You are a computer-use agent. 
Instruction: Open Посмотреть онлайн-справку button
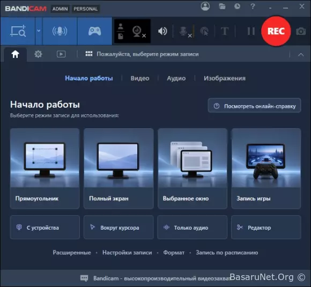(x=255, y=106)
